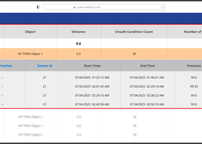Sort by the Sensor Id column header
Image resolution: width=202 pixels, height=144 pixels.
(x=44, y=66)
